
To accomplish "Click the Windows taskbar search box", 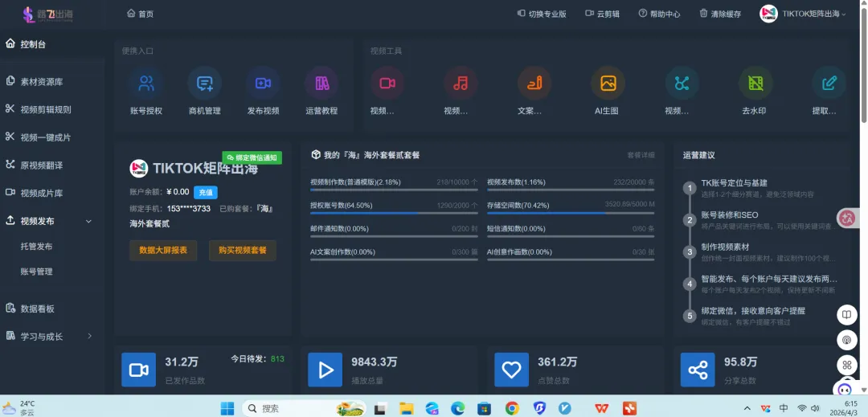I will point(304,408).
